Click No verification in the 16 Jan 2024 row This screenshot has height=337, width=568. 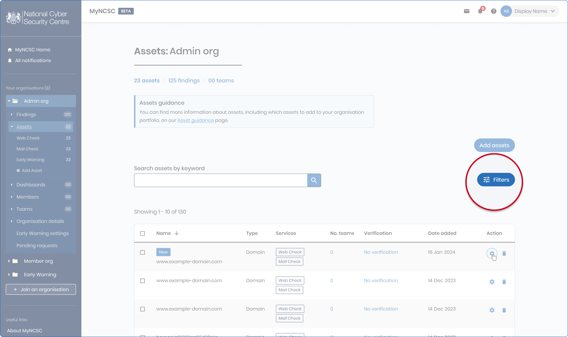pyautogui.click(x=381, y=252)
